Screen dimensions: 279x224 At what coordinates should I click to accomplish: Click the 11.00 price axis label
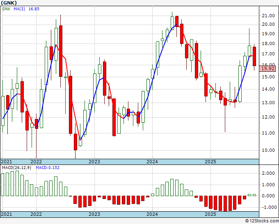pos(268,133)
